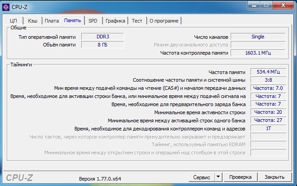Click the Тайминги group heading
Image resolution: width=297 pixels, height=186 pixels.
tap(21, 65)
